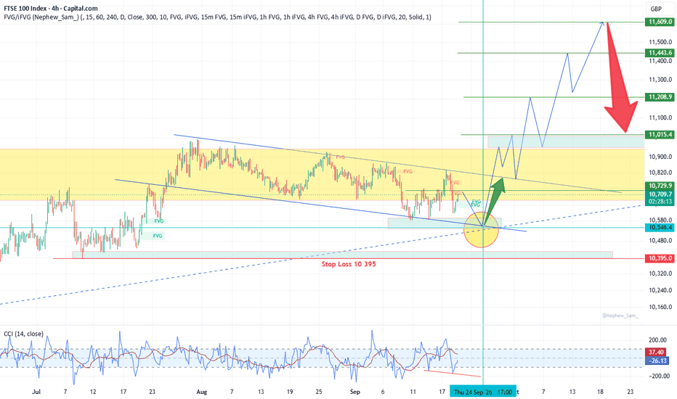Click the GBP currency button
The height and width of the screenshot is (399, 677).
click(656, 9)
